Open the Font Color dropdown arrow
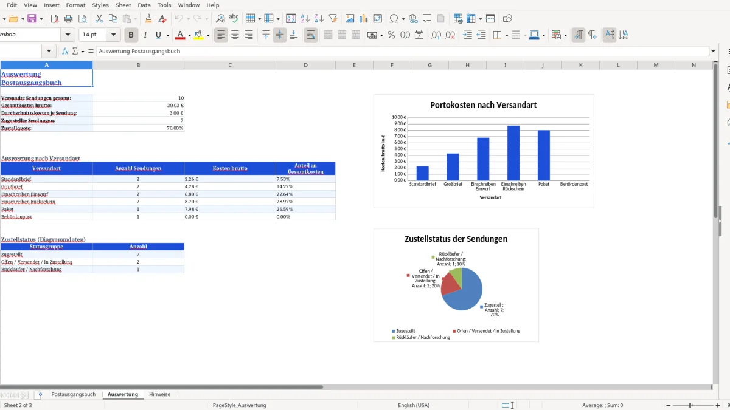Image resolution: width=730 pixels, height=410 pixels. (189, 35)
